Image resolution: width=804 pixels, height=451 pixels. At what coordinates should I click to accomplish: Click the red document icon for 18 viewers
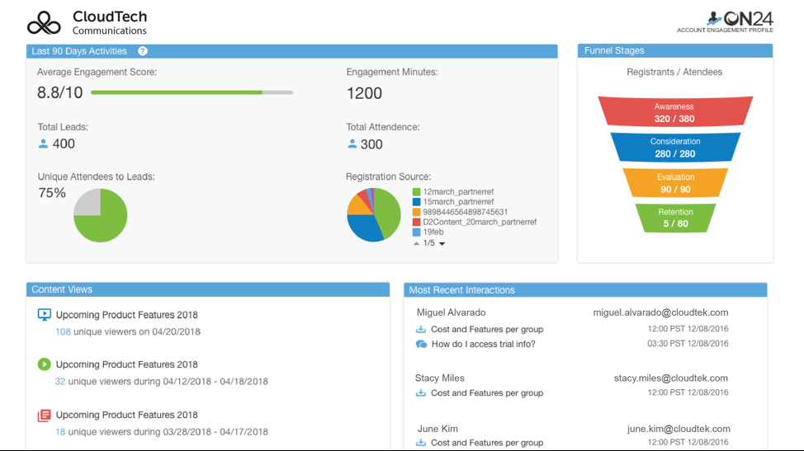[44, 416]
